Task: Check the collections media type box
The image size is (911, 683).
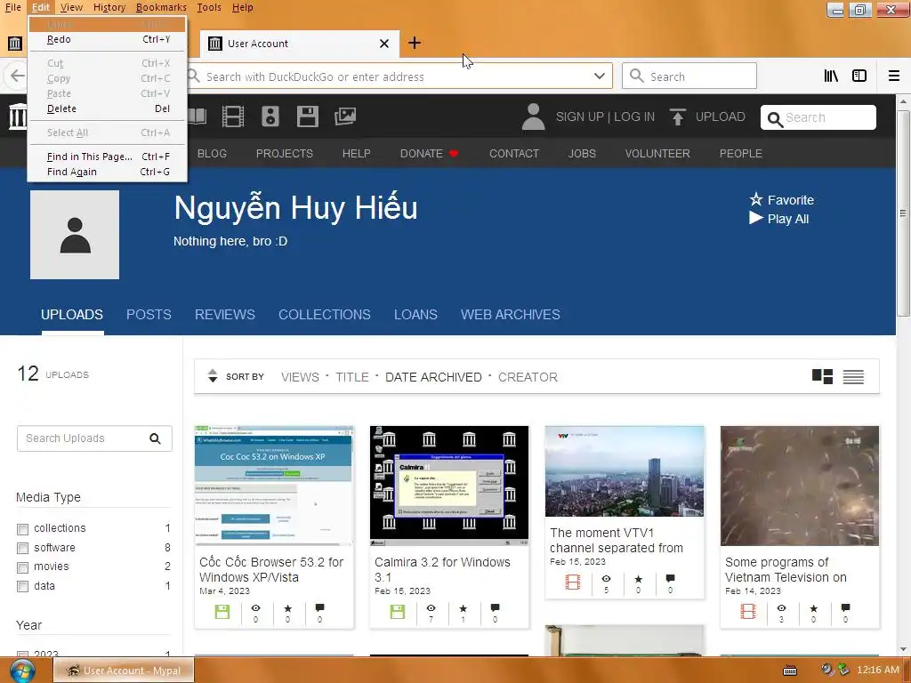Action: click(x=22, y=529)
